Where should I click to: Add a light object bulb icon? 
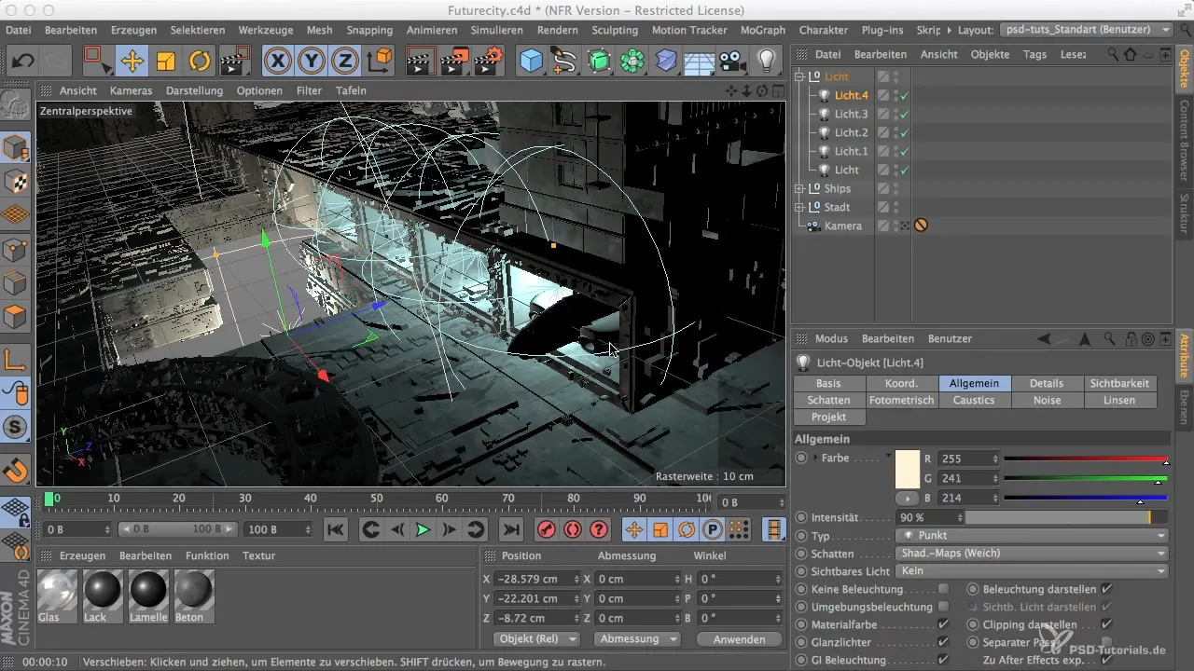pyautogui.click(x=766, y=62)
